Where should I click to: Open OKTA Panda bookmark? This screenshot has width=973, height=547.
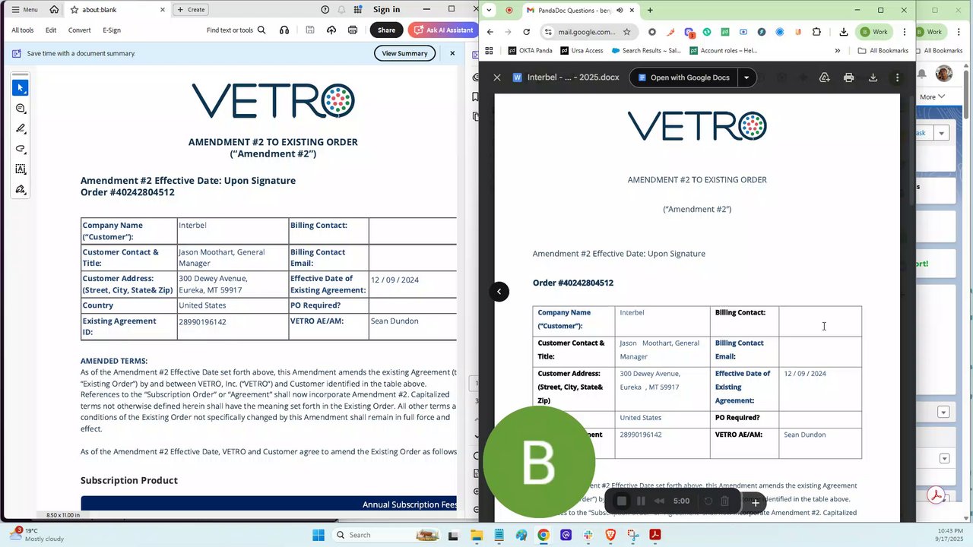point(531,51)
